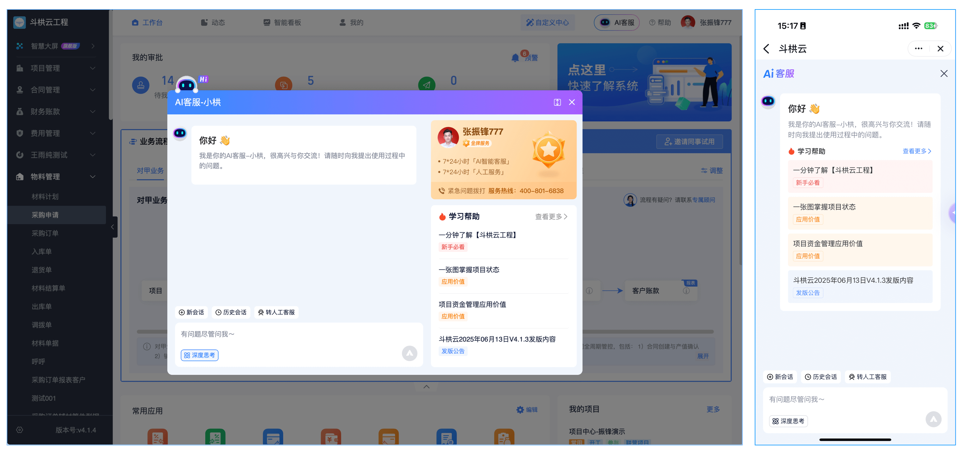
Task: Open 退货单 in the sidebar
Action: click(42, 270)
